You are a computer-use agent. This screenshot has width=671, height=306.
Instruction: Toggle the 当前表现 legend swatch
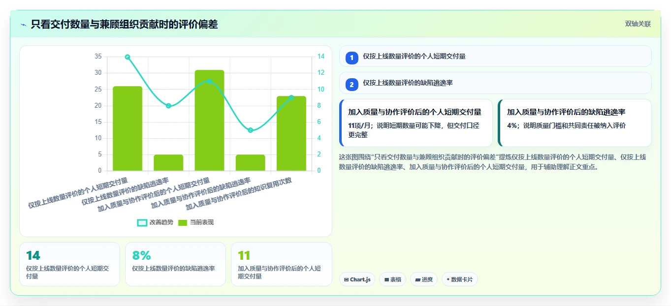click(x=183, y=222)
